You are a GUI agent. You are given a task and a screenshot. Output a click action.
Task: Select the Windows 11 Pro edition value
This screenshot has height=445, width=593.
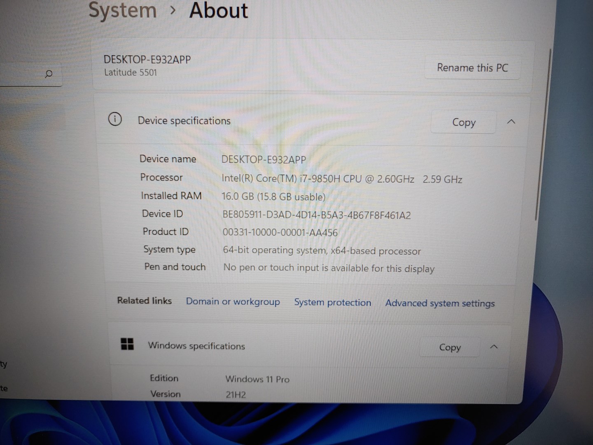tap(257, 379)
